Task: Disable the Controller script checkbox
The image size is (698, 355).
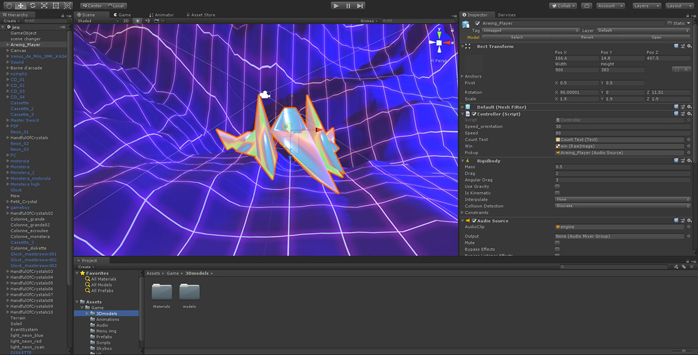Action: (474, 113)
